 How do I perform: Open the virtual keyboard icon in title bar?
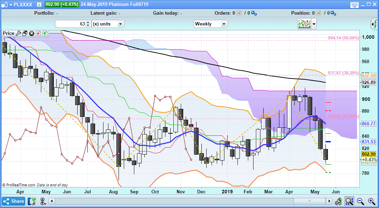coord(355,5)
